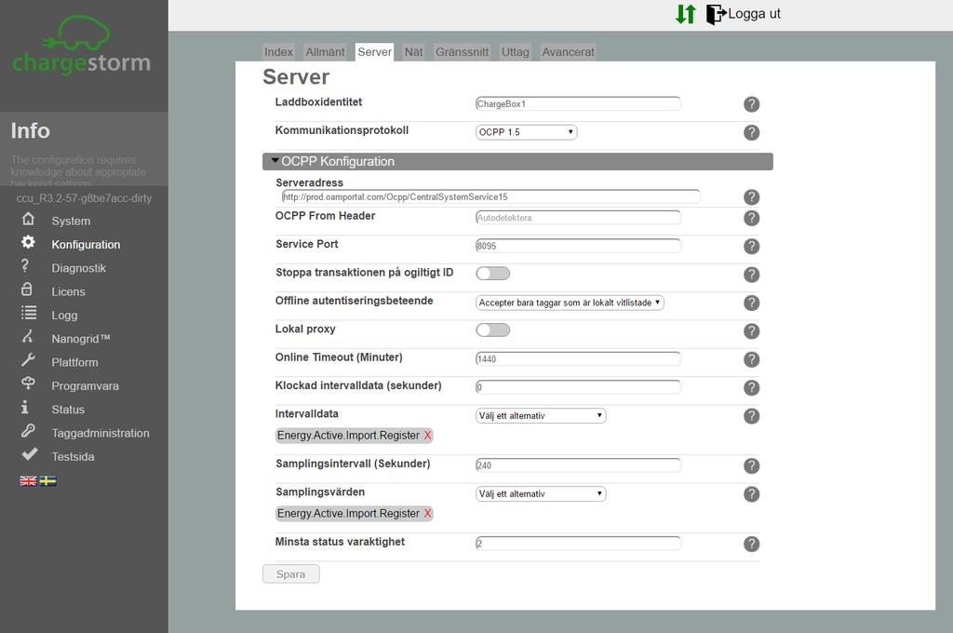953x633 pixels.
Task: Open help for Samplingsintervall
Action: tap(751, 465)
